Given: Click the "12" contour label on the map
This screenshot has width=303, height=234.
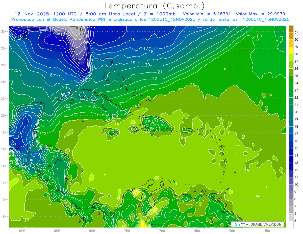Looking at the screenshot, I should [x=63, y=35].
